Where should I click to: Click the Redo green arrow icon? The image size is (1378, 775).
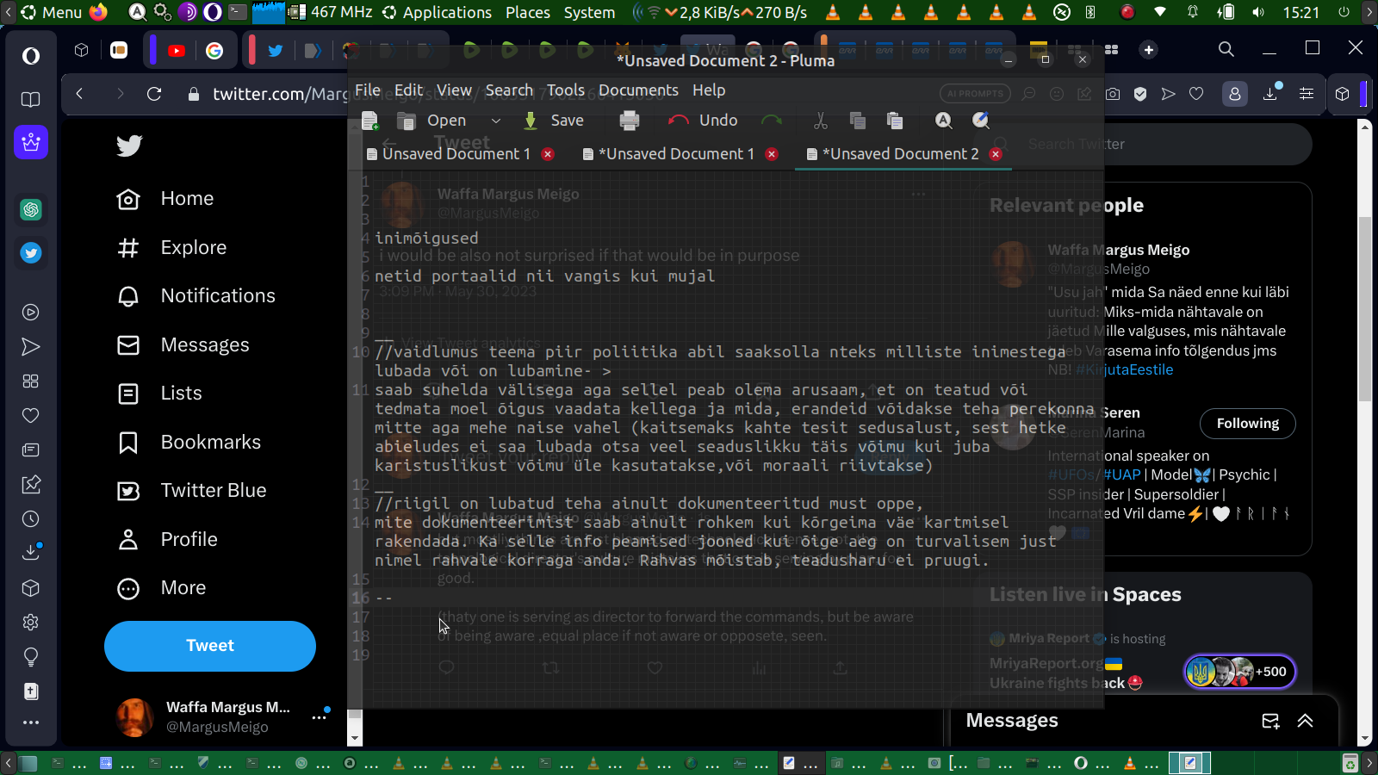tap(772, 121)
